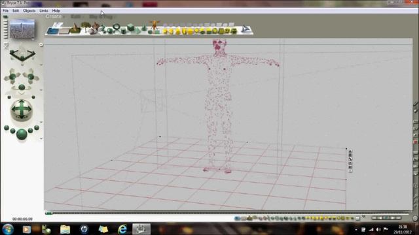The height and width of the screenshot is (235, 419).
Task: Switch to the Create palette tab
Action: (54, 16)
